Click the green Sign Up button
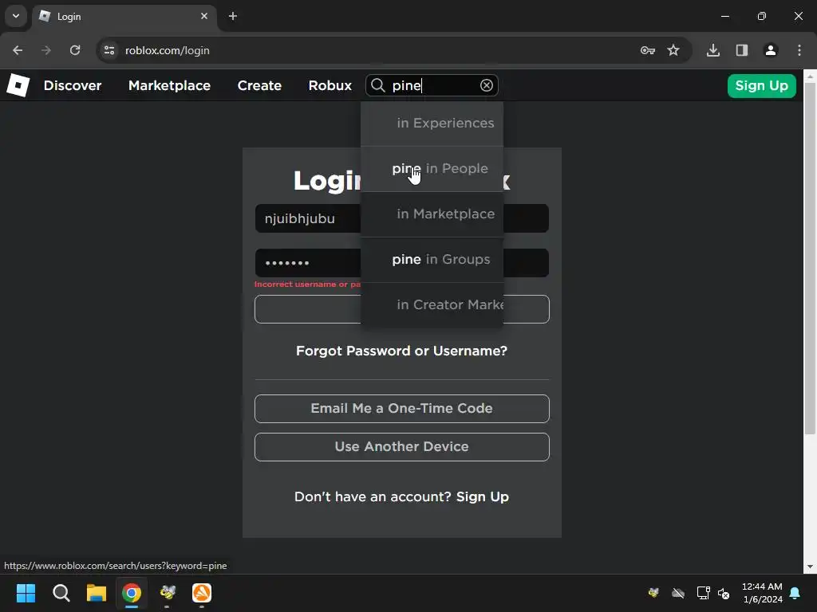This screenshot has height=612, width=817. tap(762, 85)
